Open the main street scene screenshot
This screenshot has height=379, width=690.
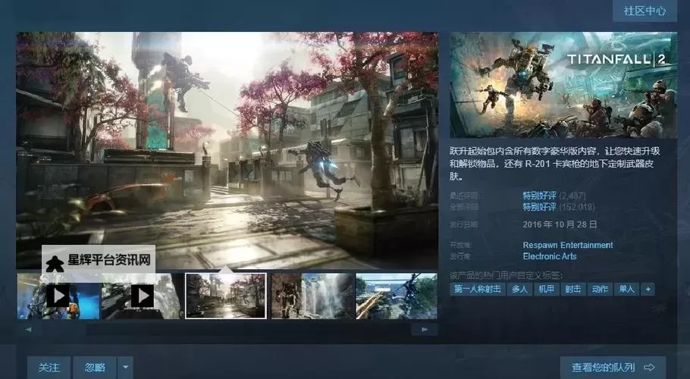pos(227,150)
